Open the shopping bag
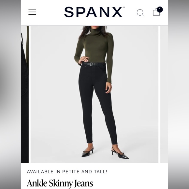This screenshot has height=189, width=189. tap(156, 12)
